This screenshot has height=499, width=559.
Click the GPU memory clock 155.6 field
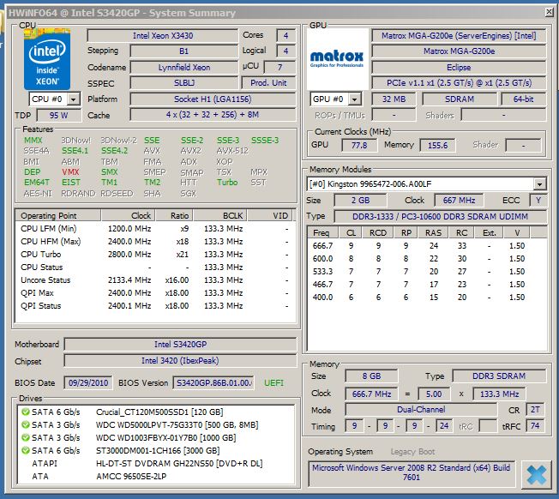tap(437, 146)
